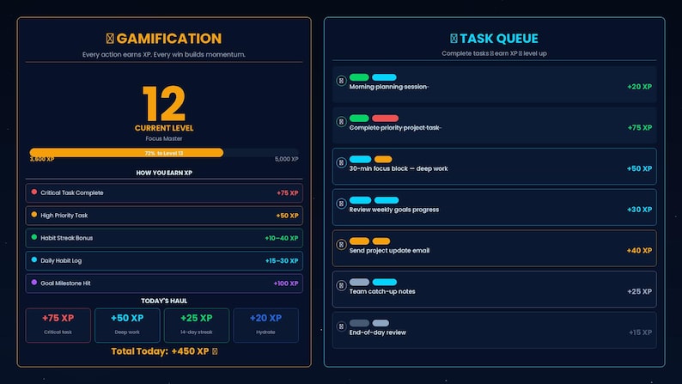Click the icon after Total Today +450 XP
Viewport: 682px width, 384px height.
pyautogui.click(x=215, y=351)
